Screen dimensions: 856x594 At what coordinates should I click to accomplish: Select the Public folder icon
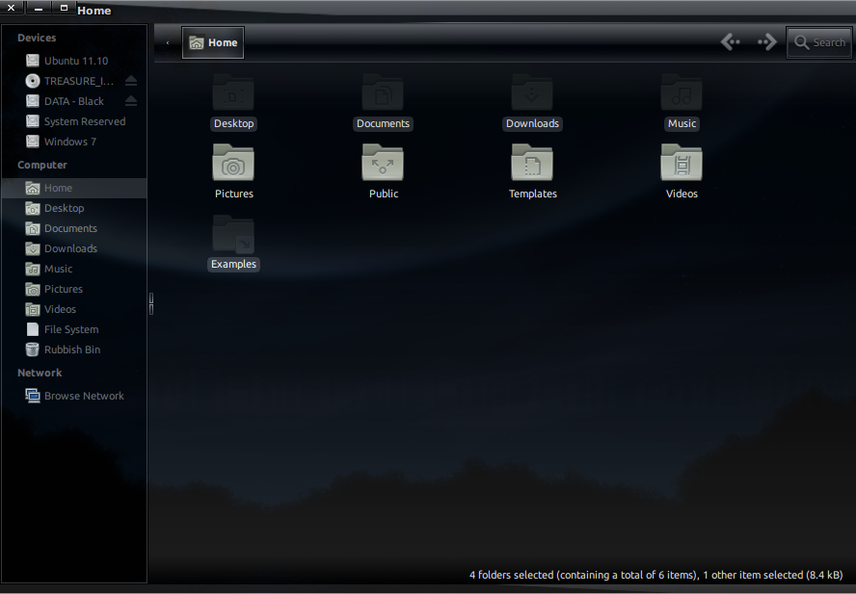point(383,163)
